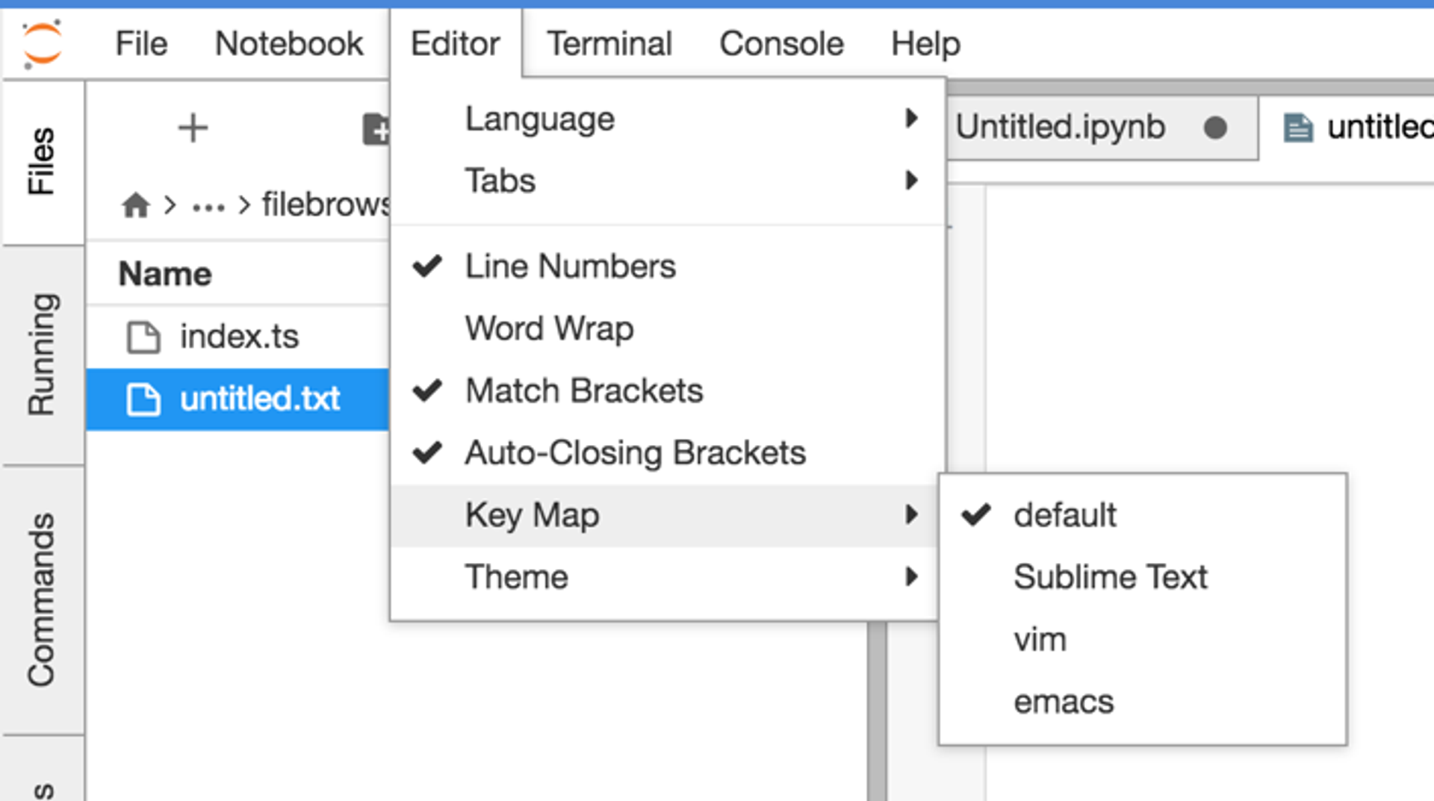Open the Language submenu
The height and width of the screenshot is (801, 1434).
(x=539, y=118)
